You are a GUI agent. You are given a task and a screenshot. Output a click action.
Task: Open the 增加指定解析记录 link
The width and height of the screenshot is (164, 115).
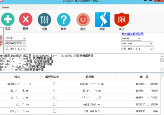point(133,34)
